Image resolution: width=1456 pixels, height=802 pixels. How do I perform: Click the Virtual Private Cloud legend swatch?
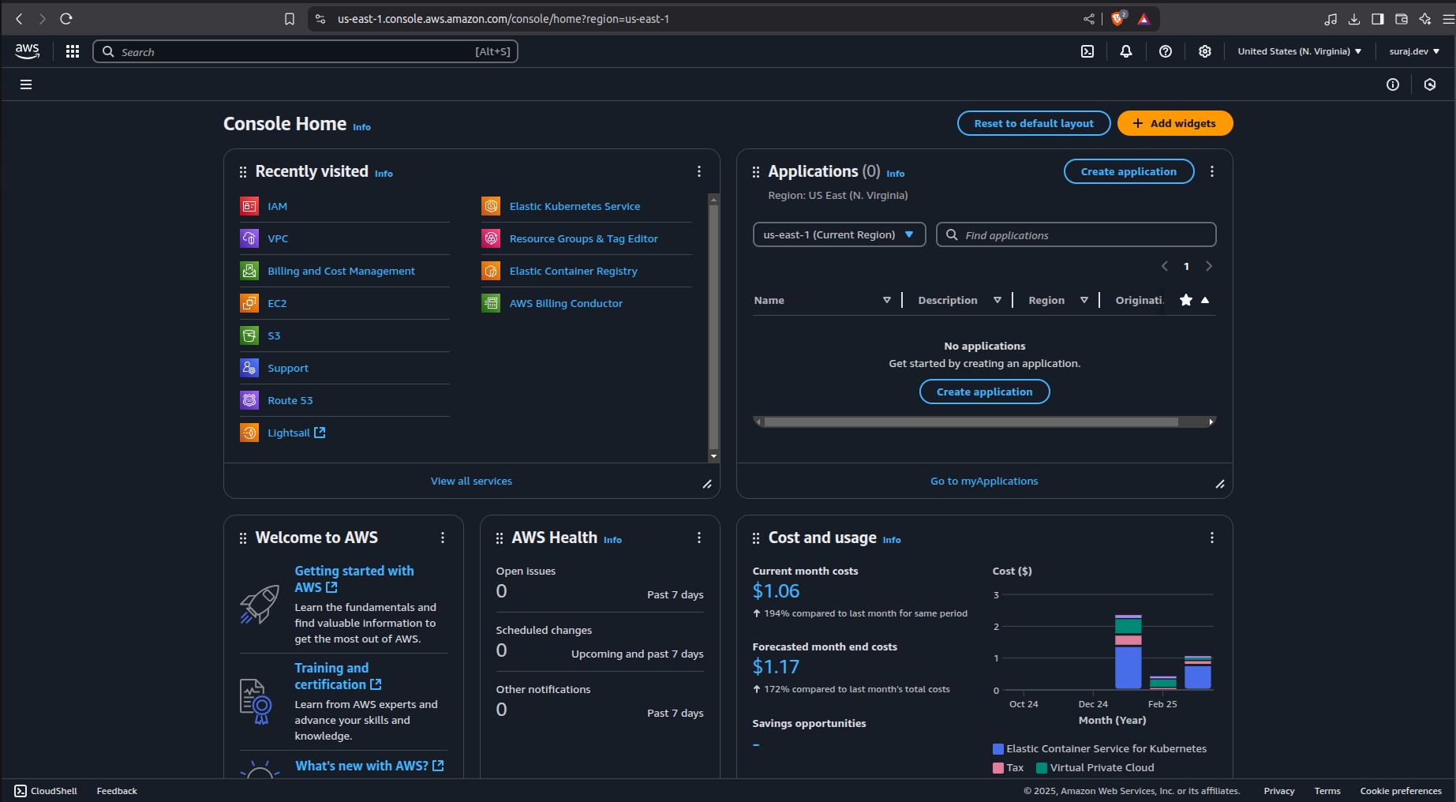coord(1042,767)
